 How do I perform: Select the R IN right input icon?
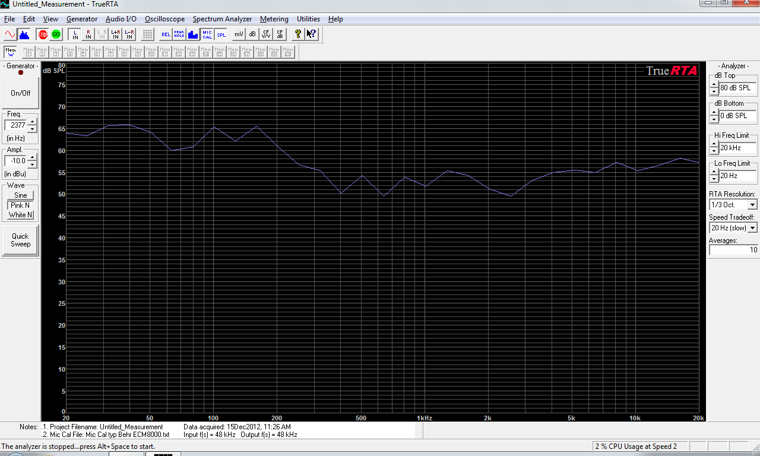pos(88,34)
